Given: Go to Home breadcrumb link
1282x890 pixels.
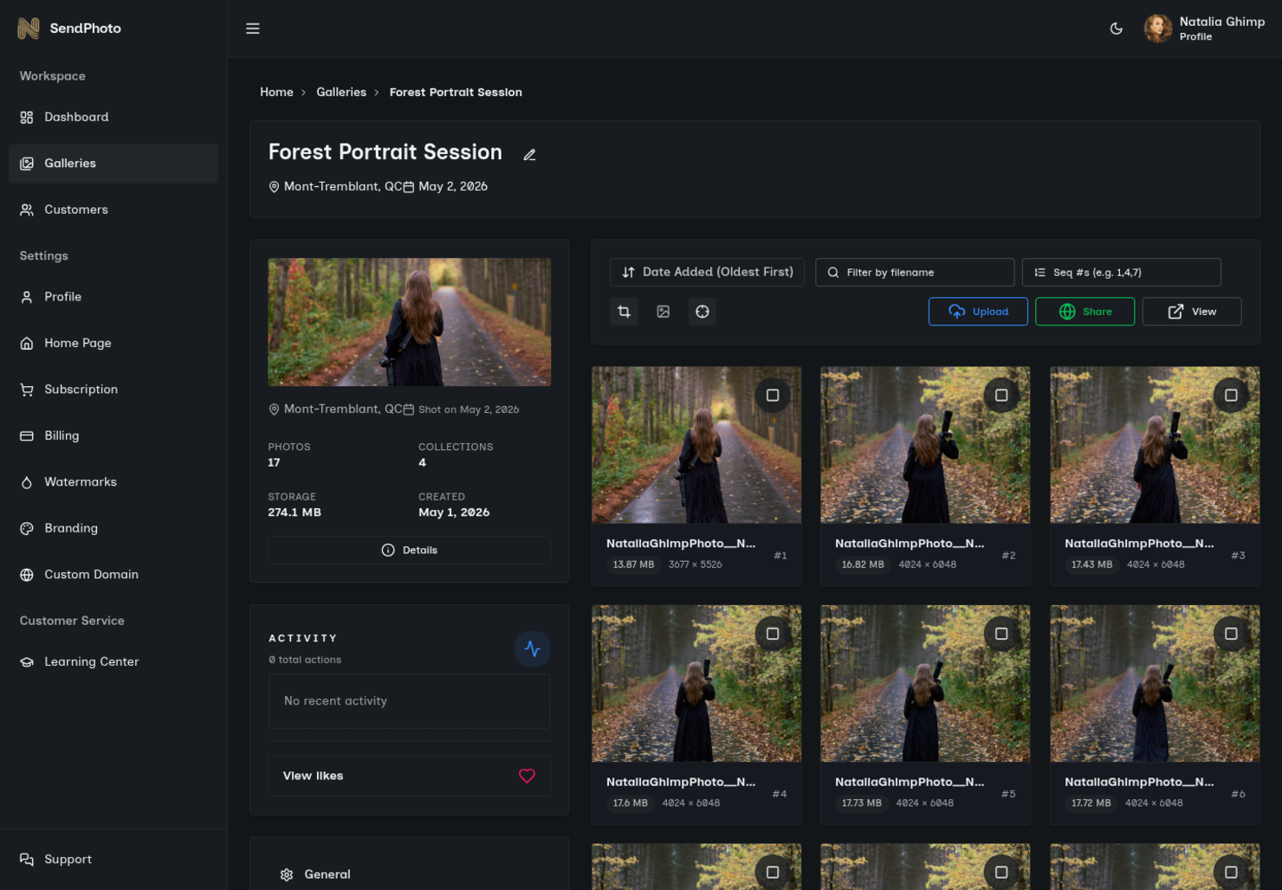Looking at the screenshot, I should (x=276, y=92).
